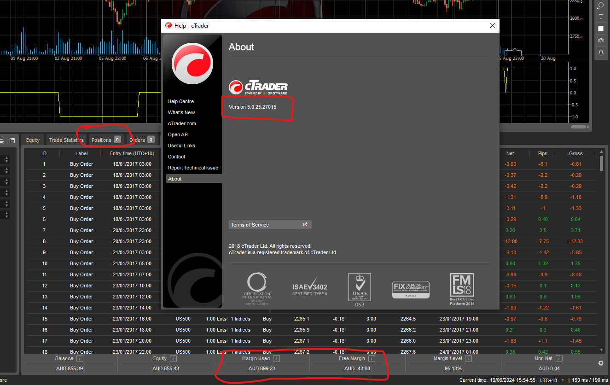Click the current time readout in status bar
This screenshot has height=385, width=610.
click(497, 380)
